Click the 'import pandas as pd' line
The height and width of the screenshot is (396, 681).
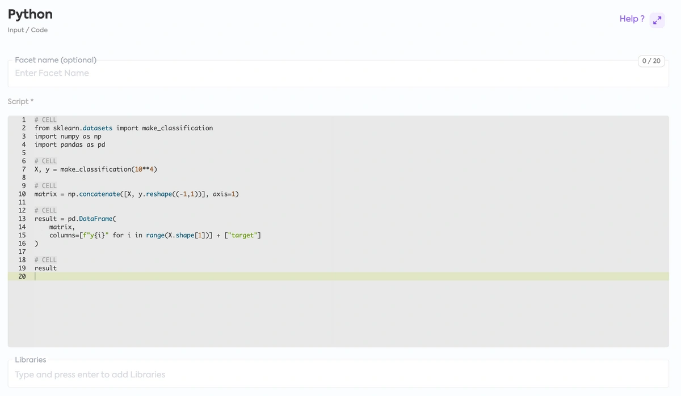[69, 144]
